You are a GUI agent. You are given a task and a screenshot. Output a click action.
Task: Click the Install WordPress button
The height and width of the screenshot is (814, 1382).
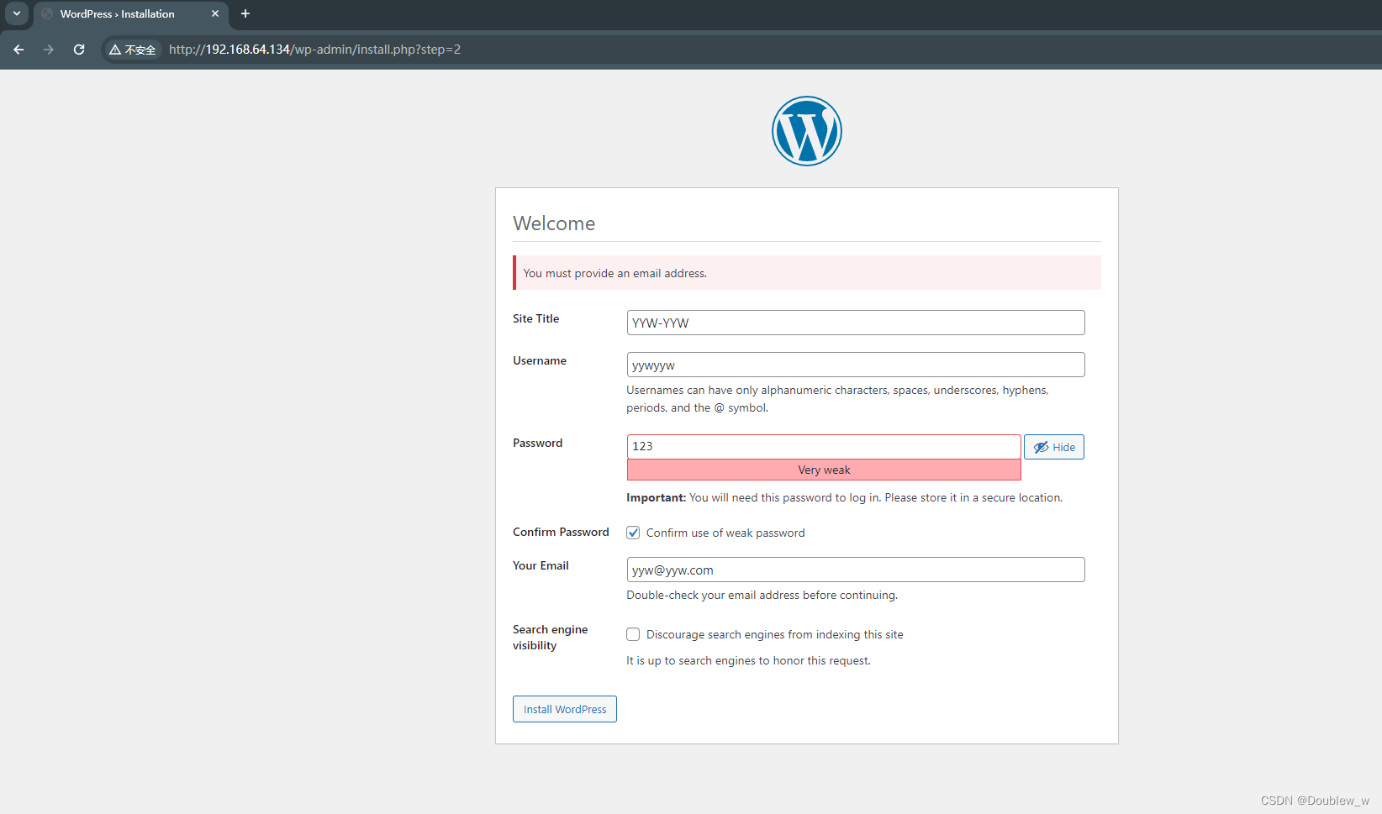coord(564,708)
